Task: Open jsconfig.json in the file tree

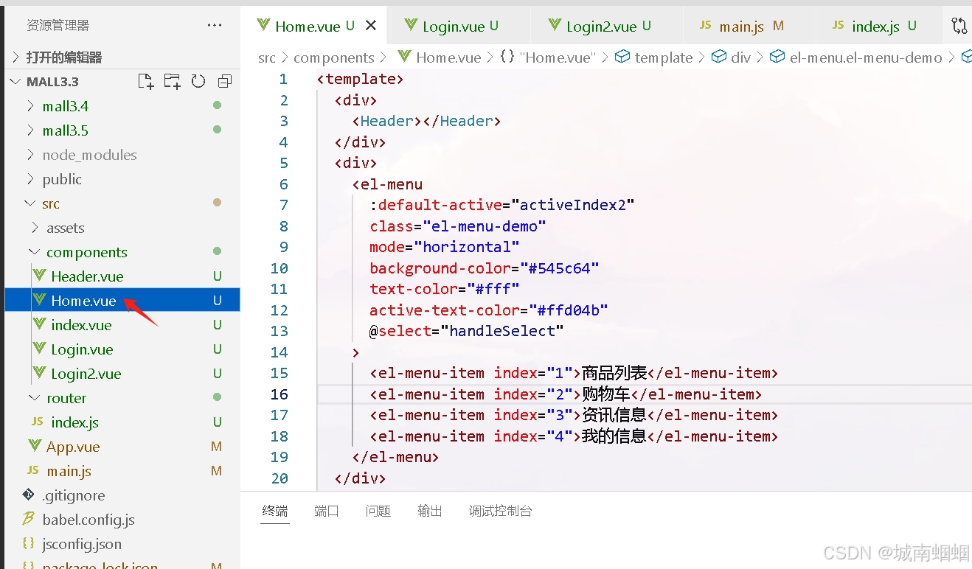Action: pyautogui.click(x=122, y=543)
